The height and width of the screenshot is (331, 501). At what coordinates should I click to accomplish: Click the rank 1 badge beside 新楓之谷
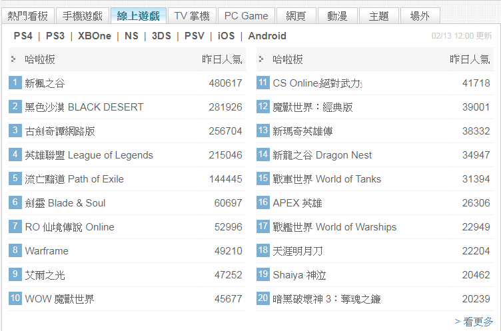(x=15, y=83)
